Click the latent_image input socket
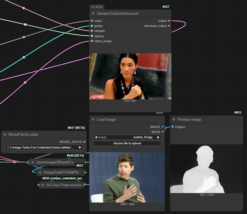The width and height of the screenshot is (247, 214). pyautogui.click(x=92, y=41)
